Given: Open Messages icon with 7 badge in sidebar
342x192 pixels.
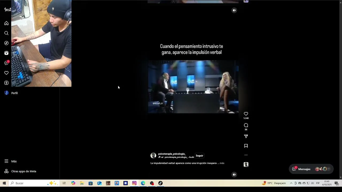Looking at the screenshot, I should coord(7,63).
